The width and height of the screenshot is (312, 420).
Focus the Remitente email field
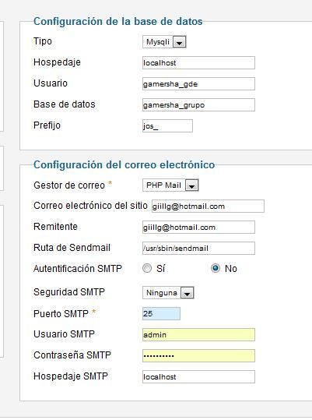pos(198,228)
